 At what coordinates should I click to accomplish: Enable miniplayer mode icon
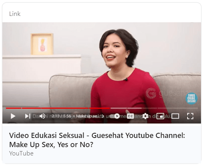pos(160,116)
